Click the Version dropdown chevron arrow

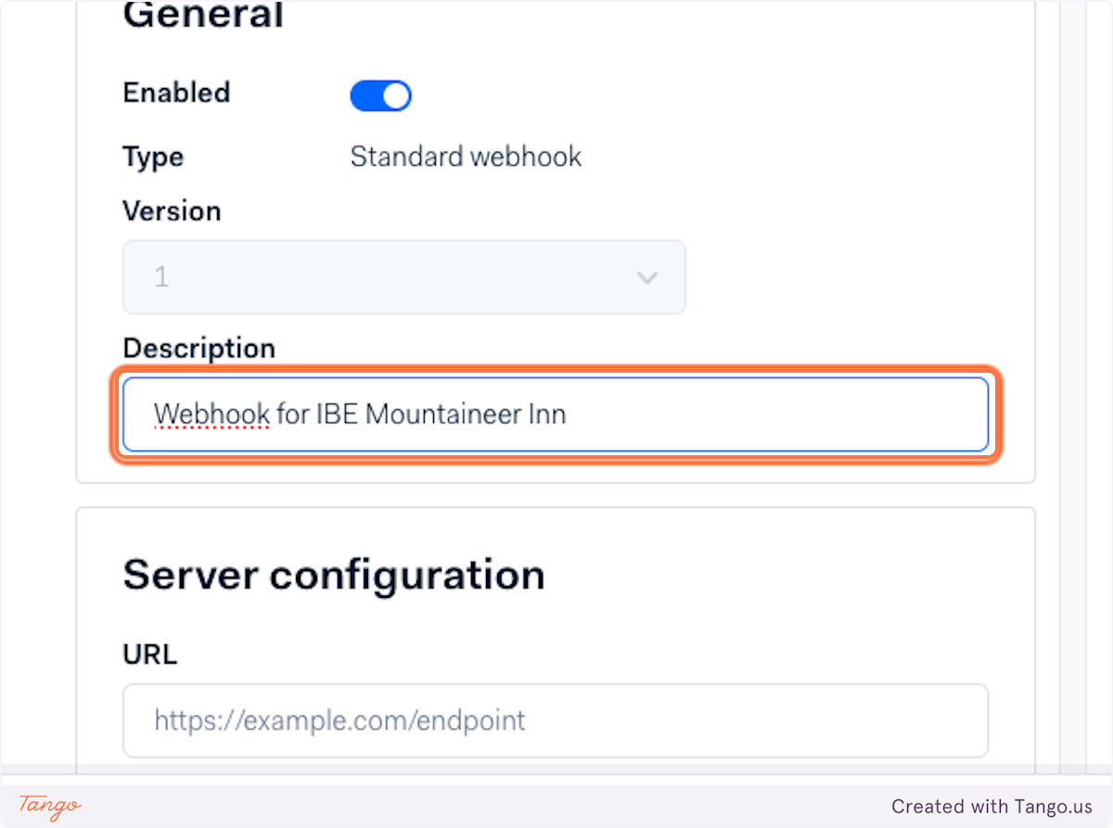(646, 276)
